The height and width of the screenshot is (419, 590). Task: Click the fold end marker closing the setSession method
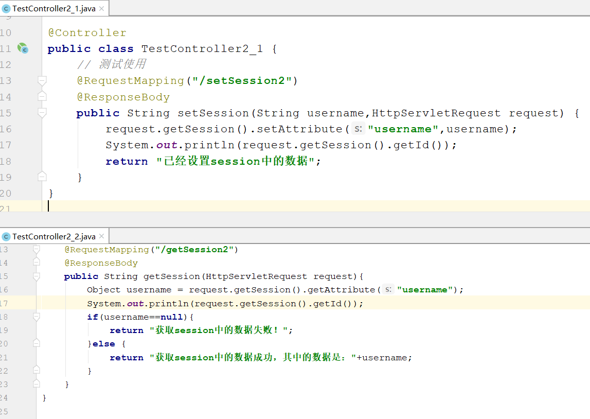[x=42, y=177]
